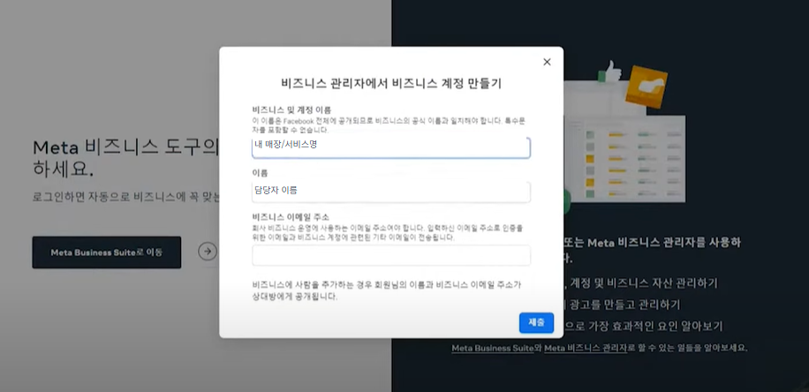Click the 이름 field label
This screenshot has height=392, width=809.
260,173
